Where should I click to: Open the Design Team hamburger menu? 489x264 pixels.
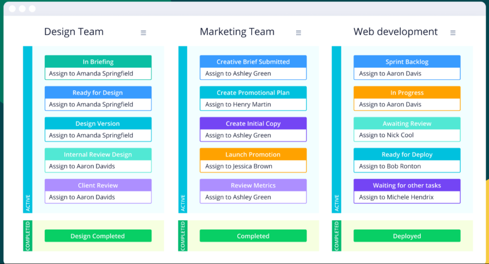[x=143, y=33]
